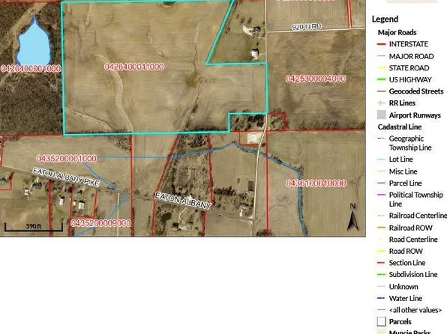This screenshot has width=447, height=334.
Task: Click the Subdivision Line legend entry
Action: (407, 275)
